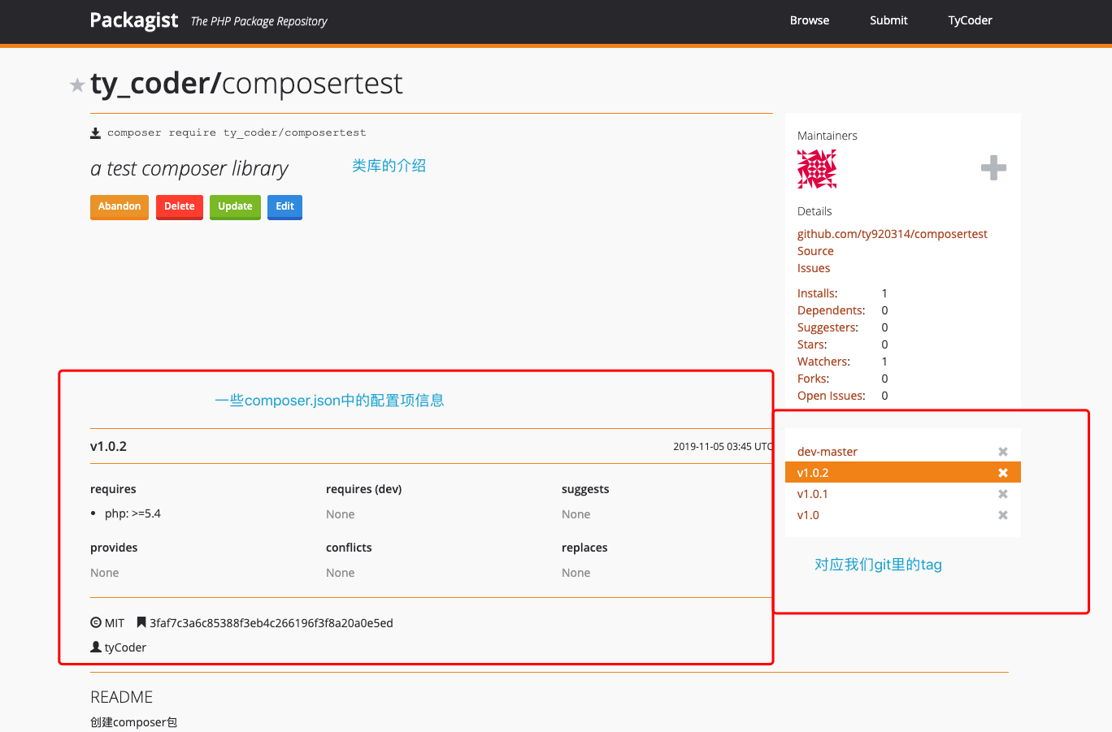The width and height of the screenshot is (1112, 732).
Task: Open the Issues link
Action: tap(814, 268)
